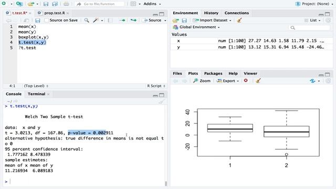This screenshot has height=189, width=336.
Task: Click the highlighted t.test(x,y) line
Action: [x=32, y=43]
